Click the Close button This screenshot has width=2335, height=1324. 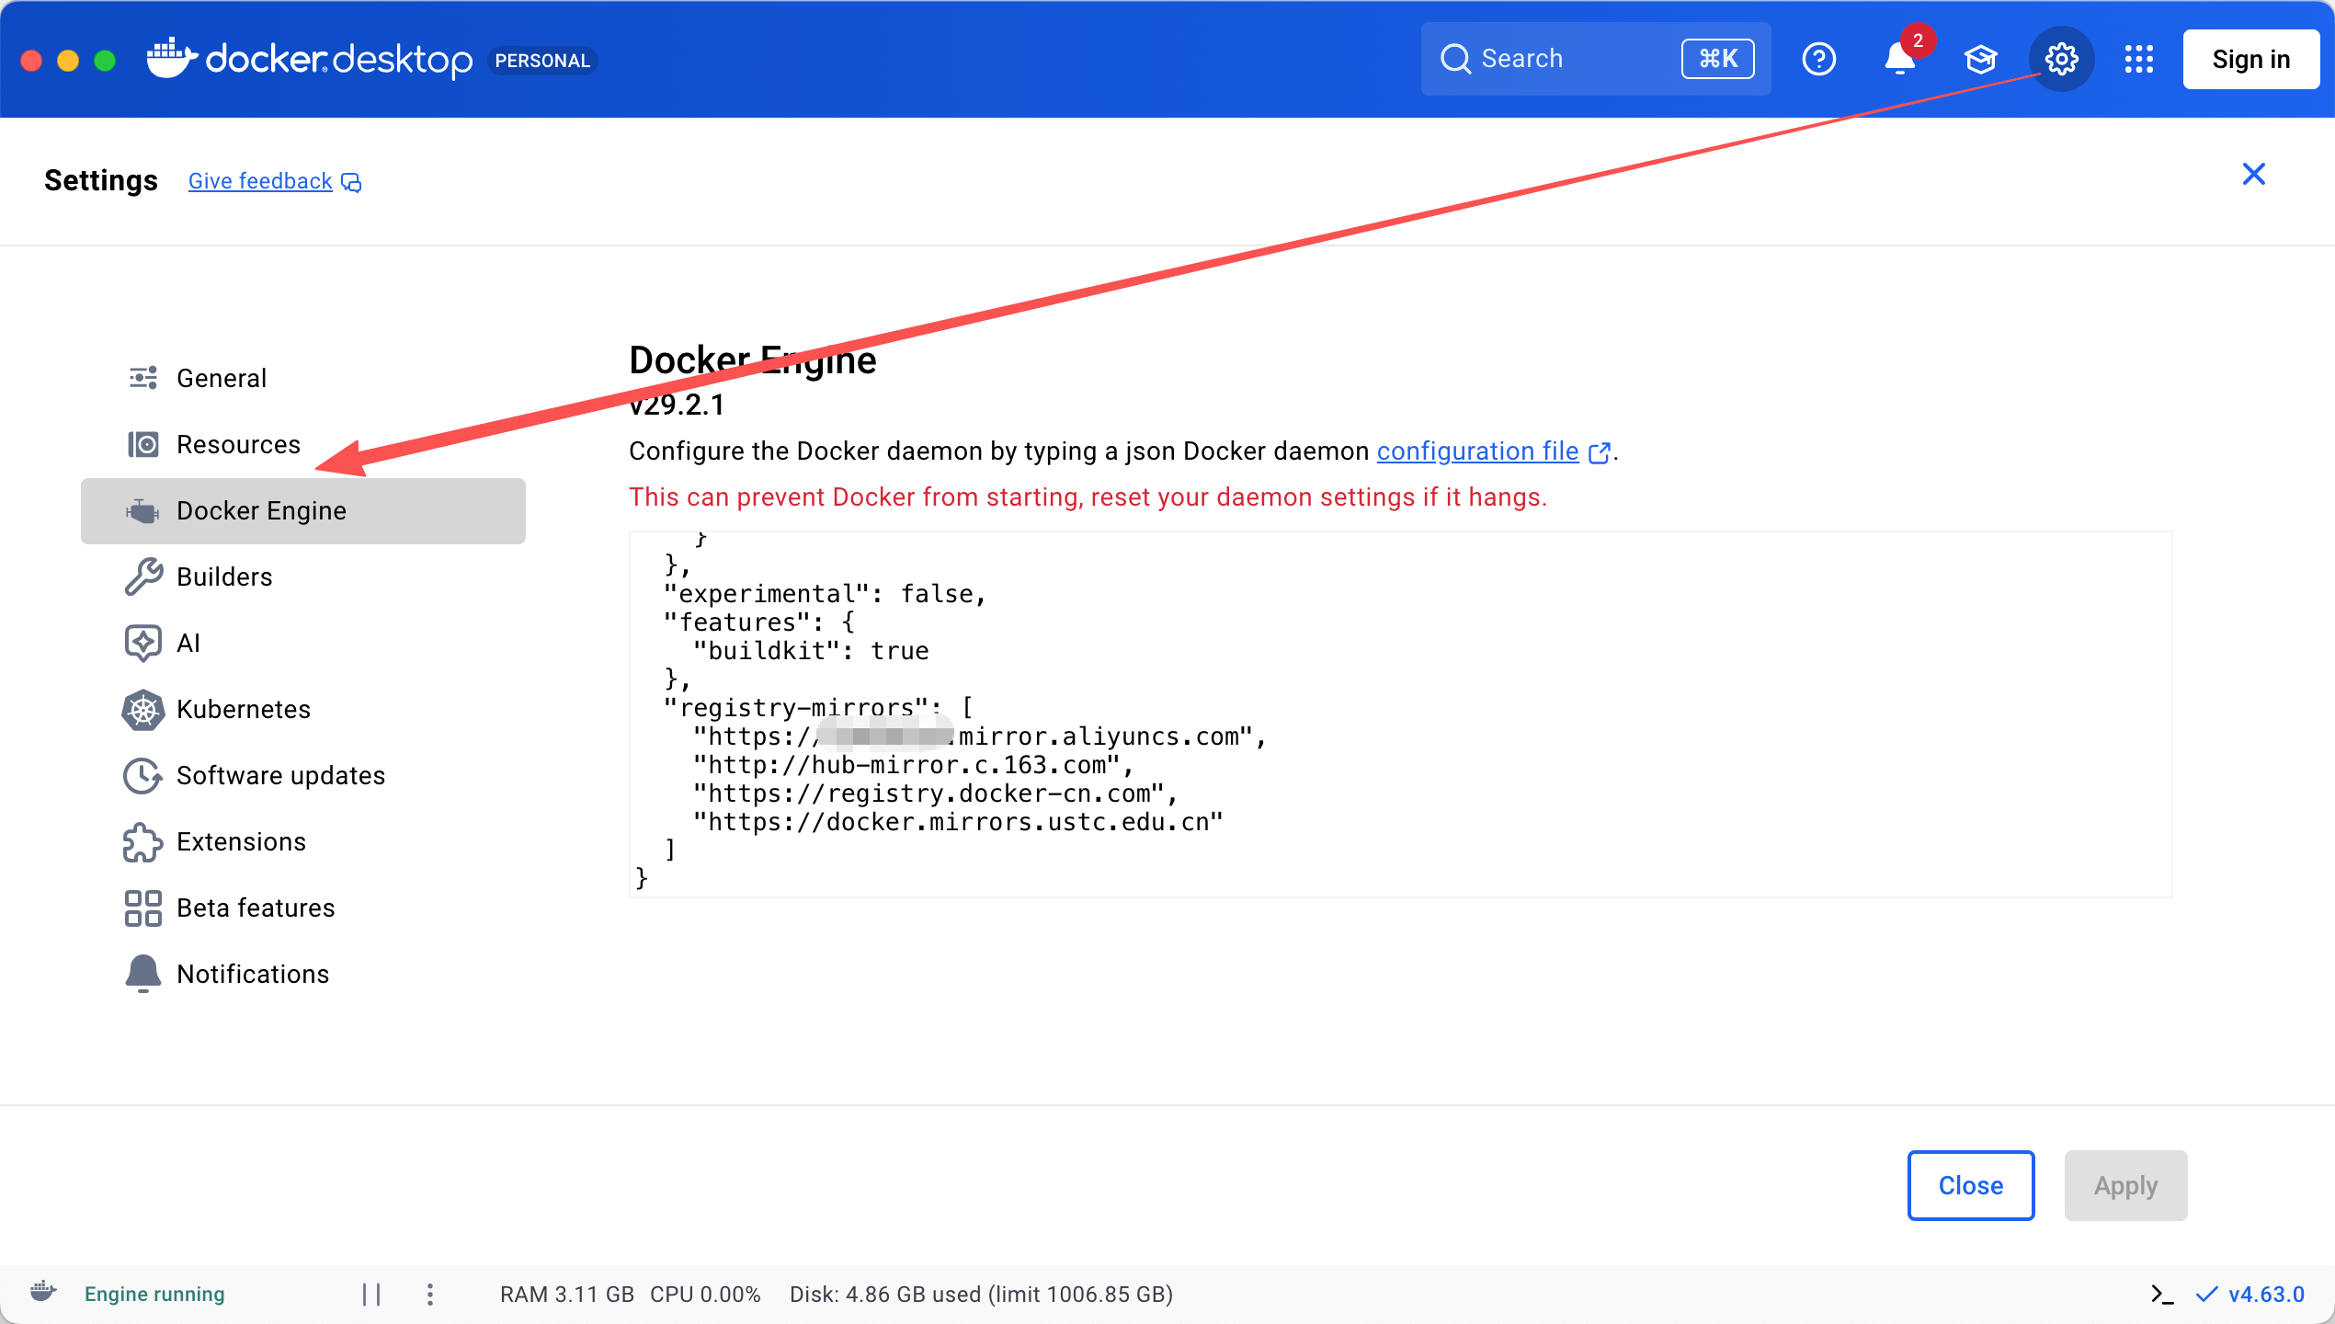coord(1971,1185)
